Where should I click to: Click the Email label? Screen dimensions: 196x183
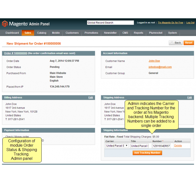click(109, 67)
